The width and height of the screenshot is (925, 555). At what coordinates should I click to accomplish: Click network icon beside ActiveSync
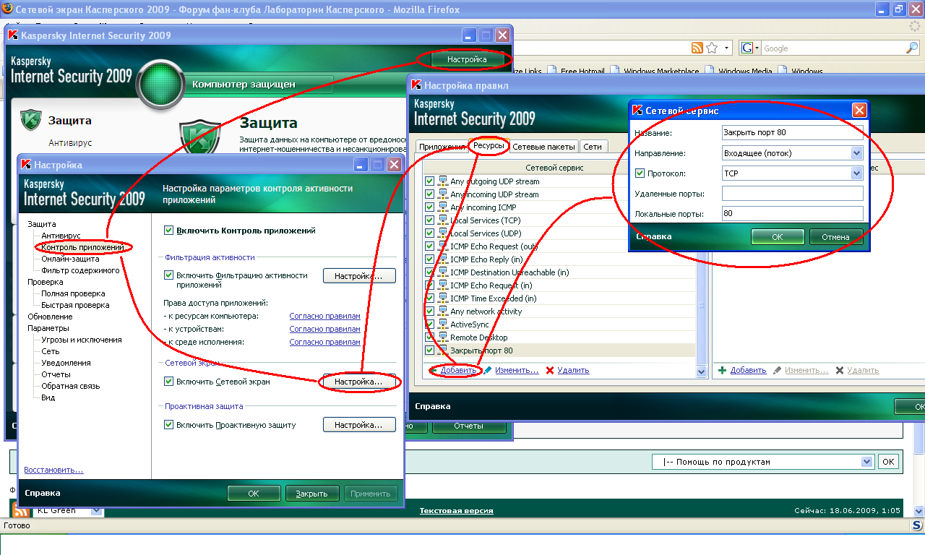(x=443, y=324)
